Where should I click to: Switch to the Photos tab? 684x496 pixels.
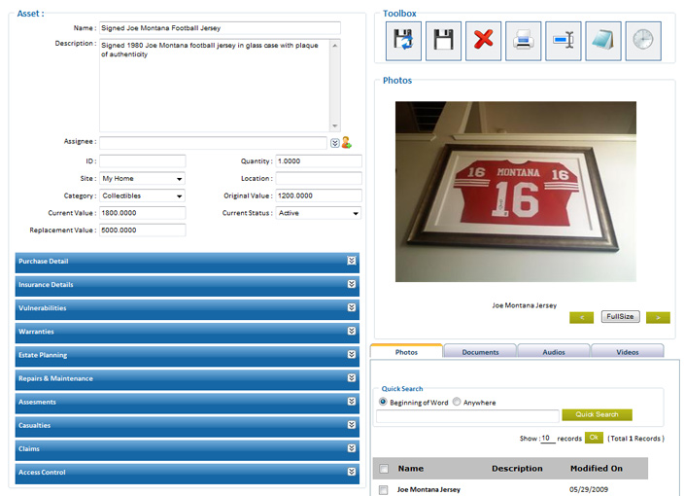[406, 351]
